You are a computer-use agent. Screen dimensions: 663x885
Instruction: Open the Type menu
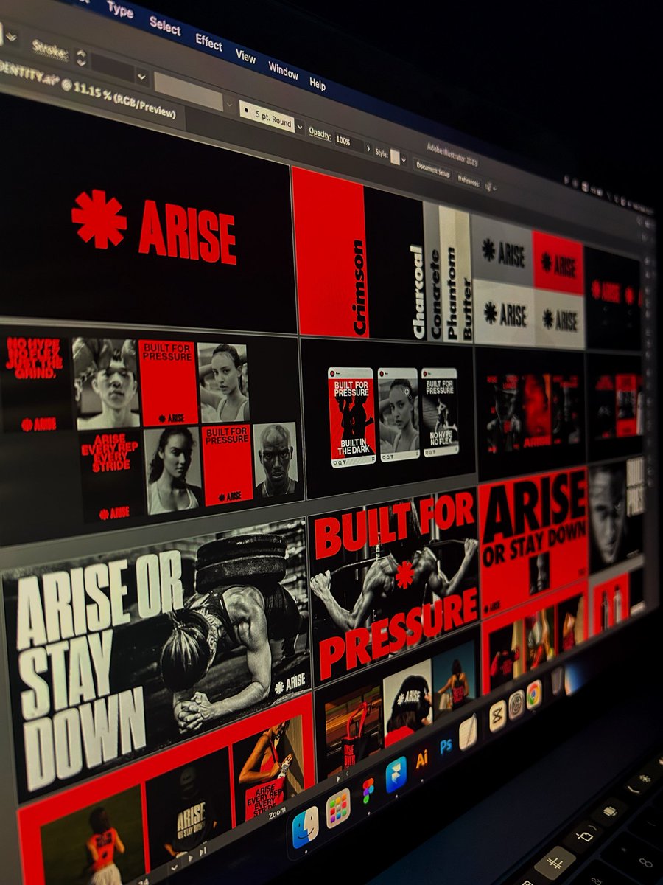(x=119, y=9)
